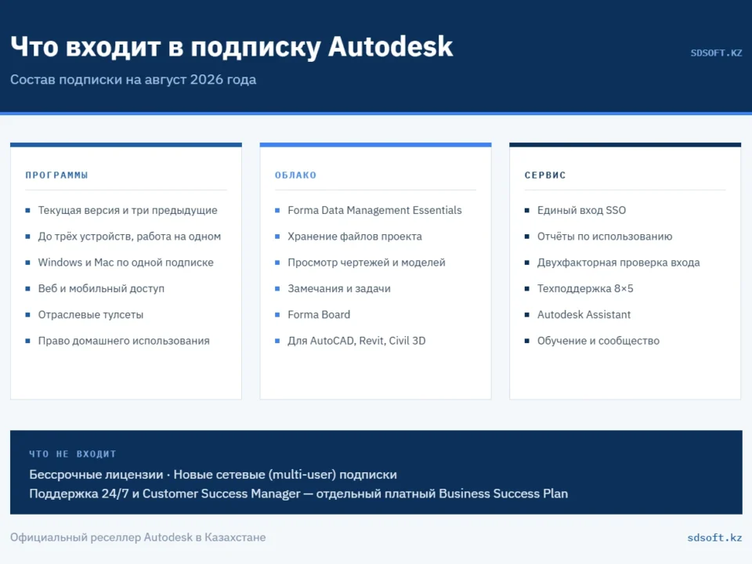Click the "ЧТО НЕ ВХОДИТ" label
The width and height of the screenshot is (752, 564).
pos(72,454)
